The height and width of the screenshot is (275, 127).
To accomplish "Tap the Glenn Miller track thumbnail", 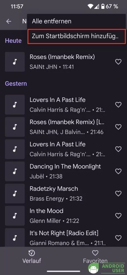I will tap(15, 216).
